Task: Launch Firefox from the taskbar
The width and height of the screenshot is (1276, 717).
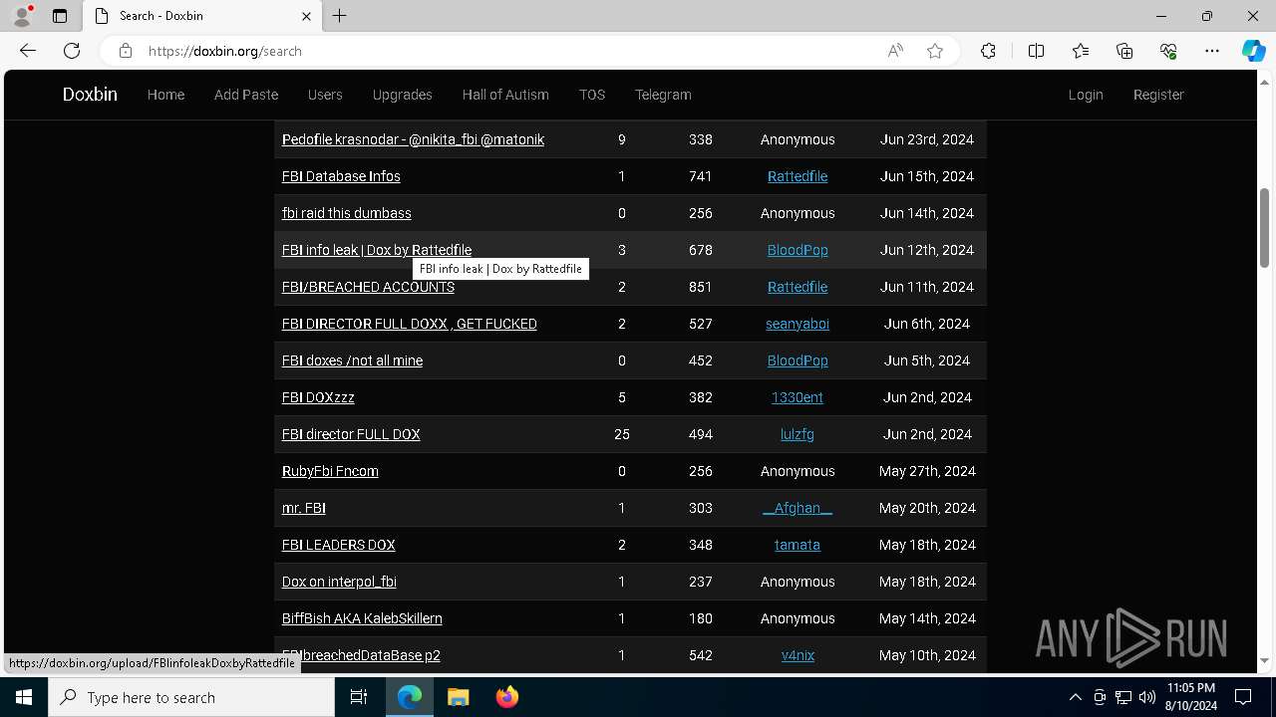Action: (506, 697)
